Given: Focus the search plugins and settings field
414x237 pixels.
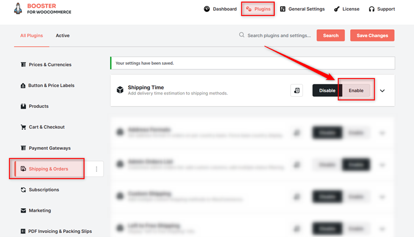Looking at the screenshot, I should (x=279, y=36).
